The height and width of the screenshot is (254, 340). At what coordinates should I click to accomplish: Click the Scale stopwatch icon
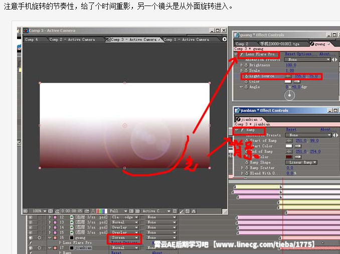click(x=246, y=70)
